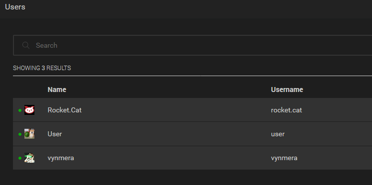
Task: Click User's green online status dot
Action: [20, 134]
